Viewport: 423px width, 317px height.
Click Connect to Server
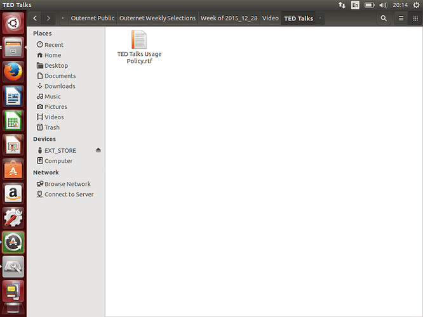(x=65, y=194)
